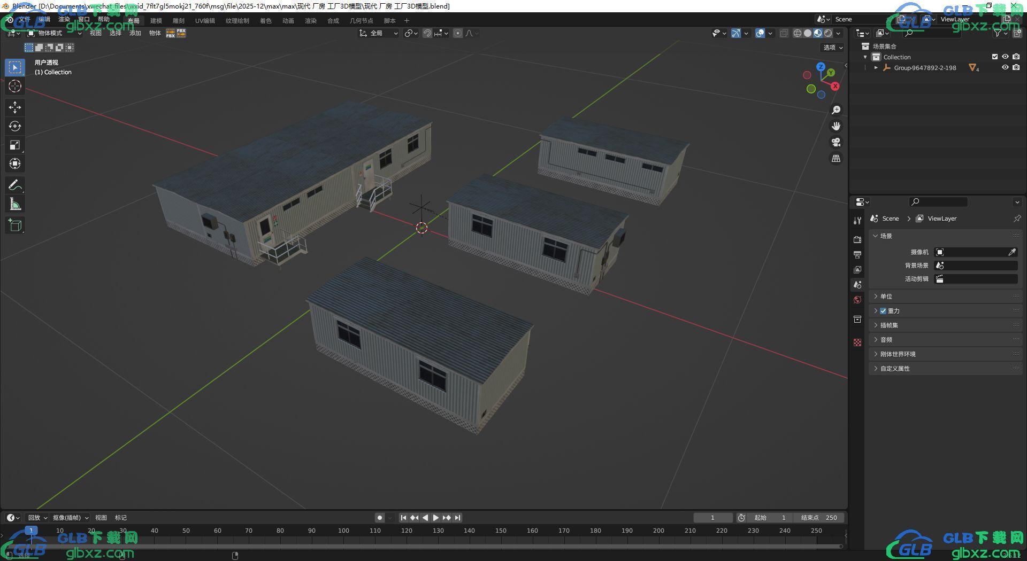This screenshot has width=1027, height=561.
Task: Open the 选项 options button
Action: pos(832,48)
